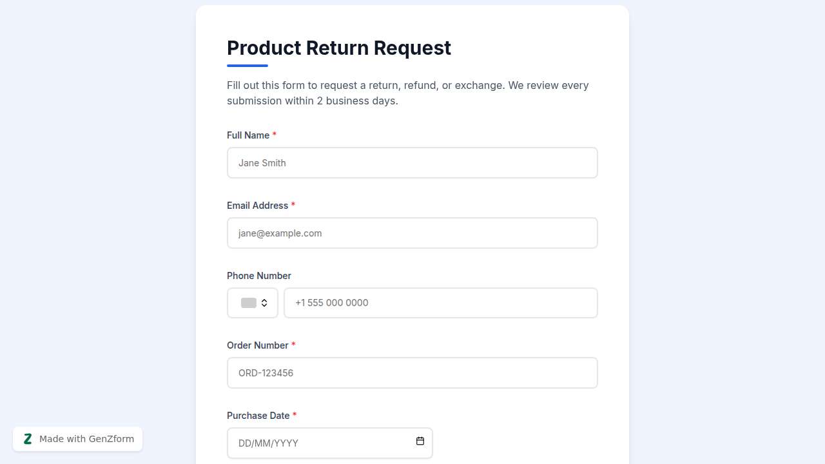The width and height of the screenshot is (825, 464).
Task: Click the green GenZform Z logo
Action: (x=28, y=439)
